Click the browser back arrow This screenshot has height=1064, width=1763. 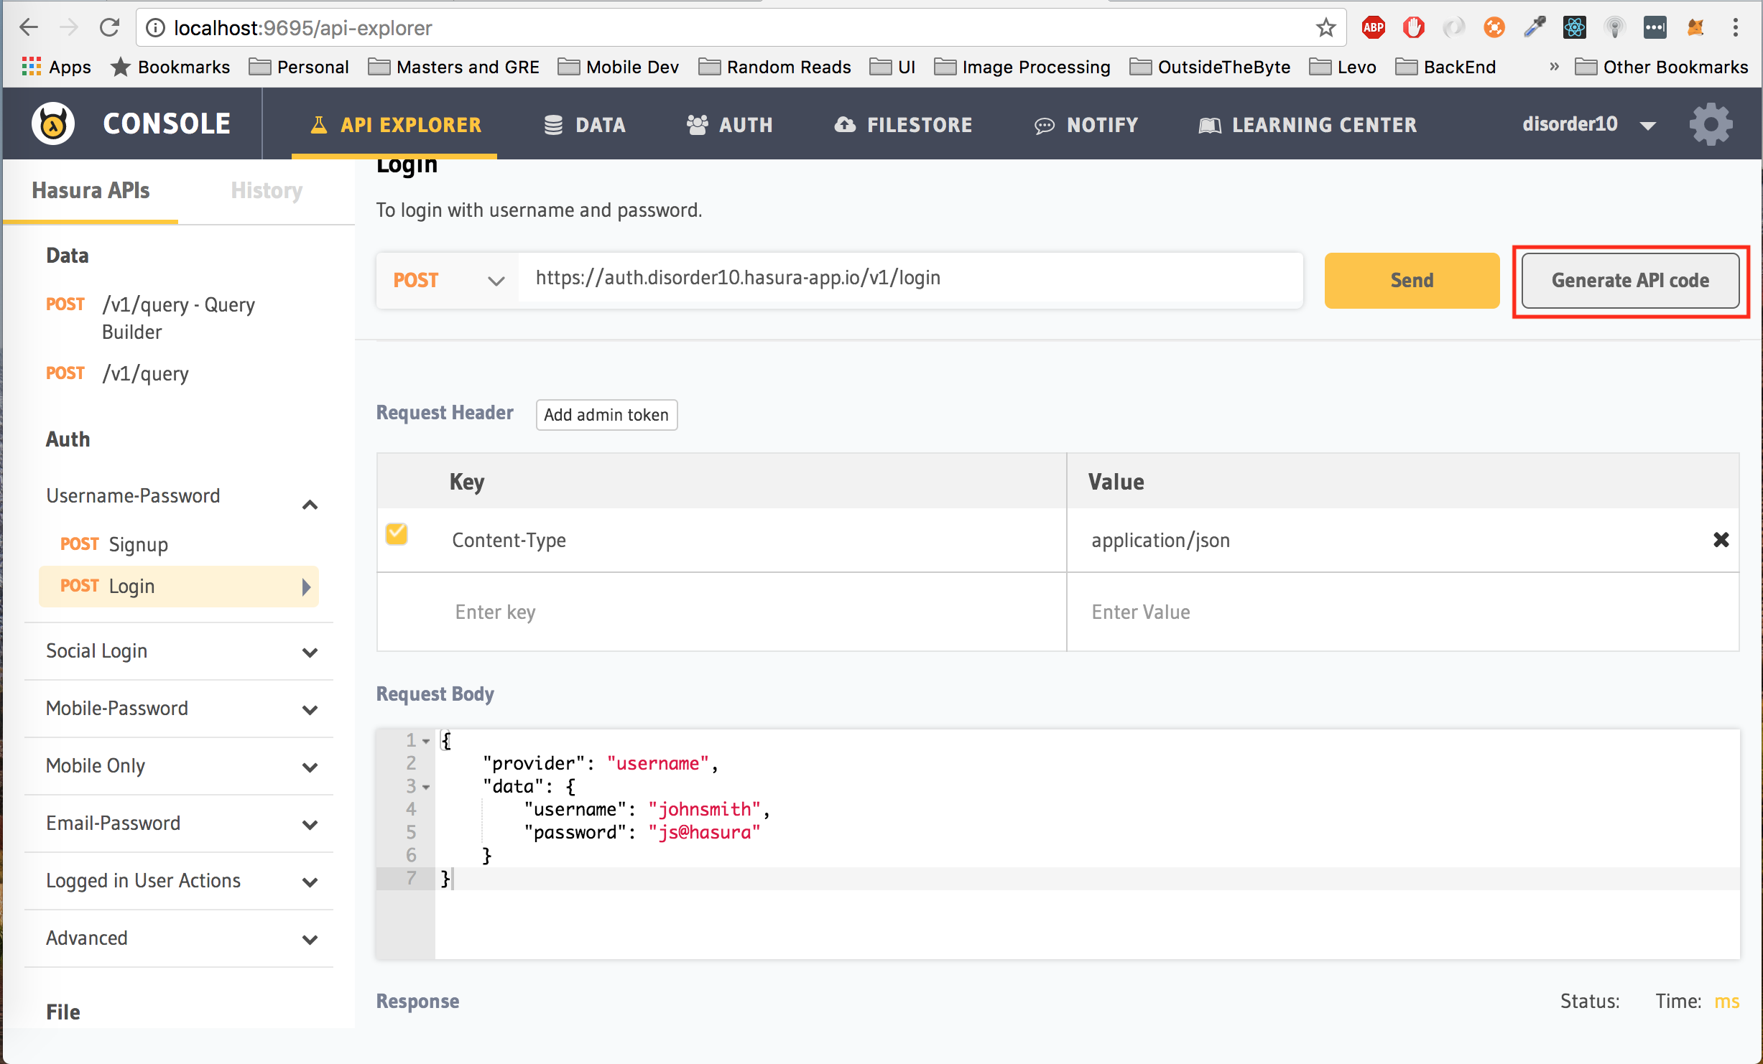[x=29, y=28]
